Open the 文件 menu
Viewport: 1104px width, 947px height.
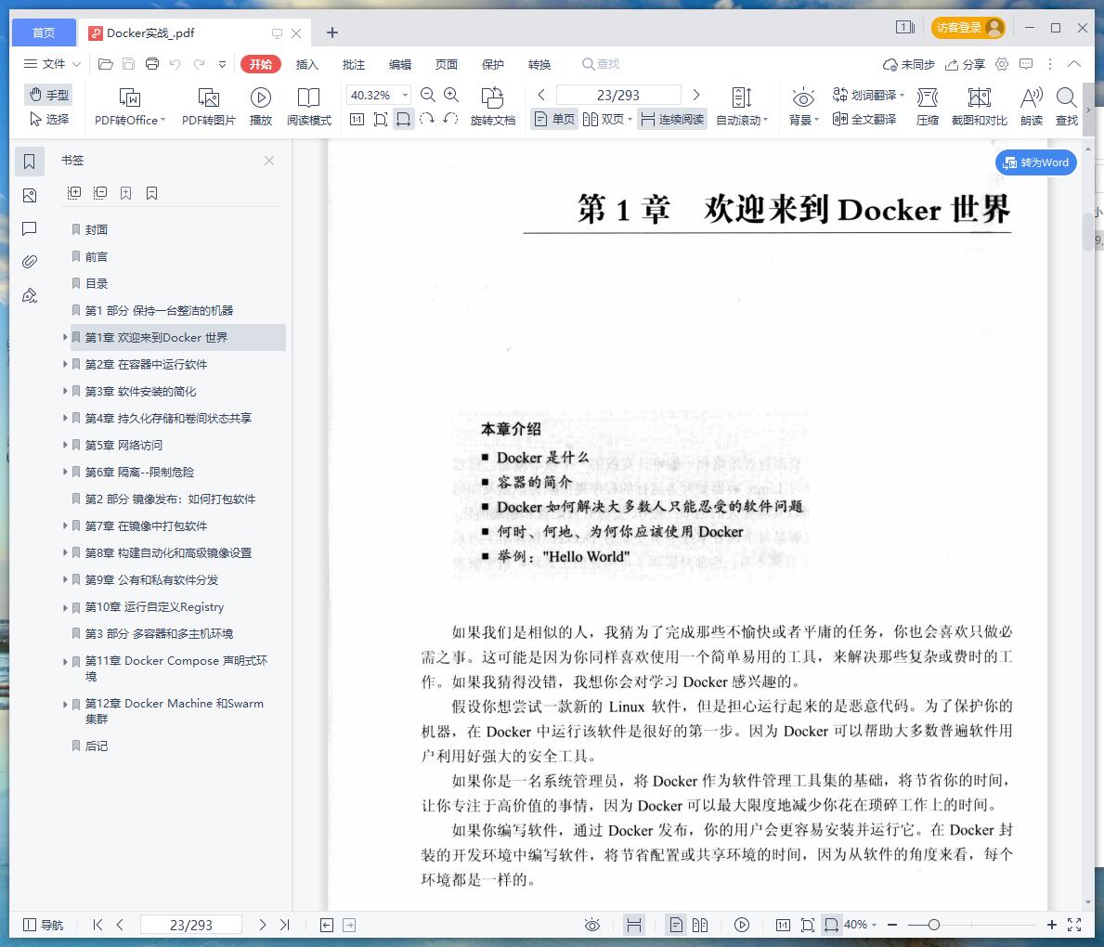(x=53, y=64)
